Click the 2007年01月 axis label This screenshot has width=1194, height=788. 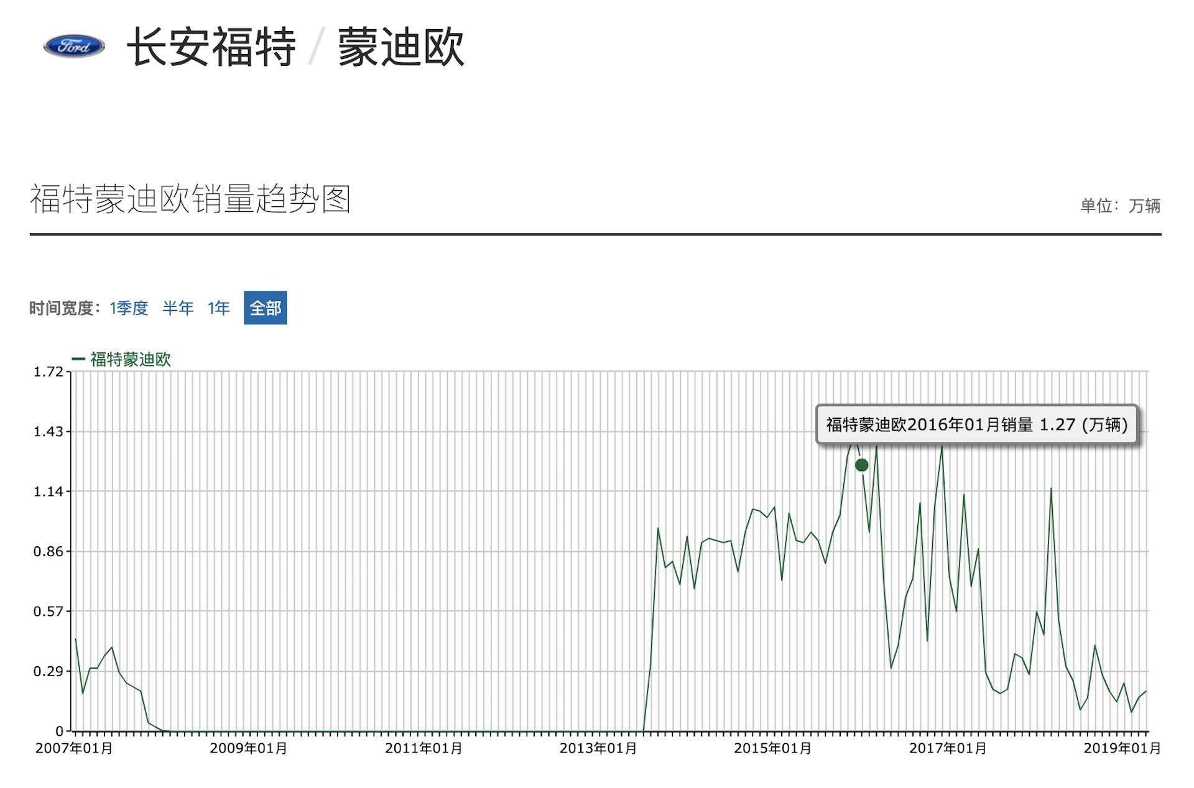pyautogui.click(x=74, y=748)
